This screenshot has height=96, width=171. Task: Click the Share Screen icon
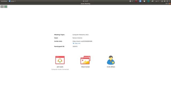pyautogui.click(x=85, y=60)
